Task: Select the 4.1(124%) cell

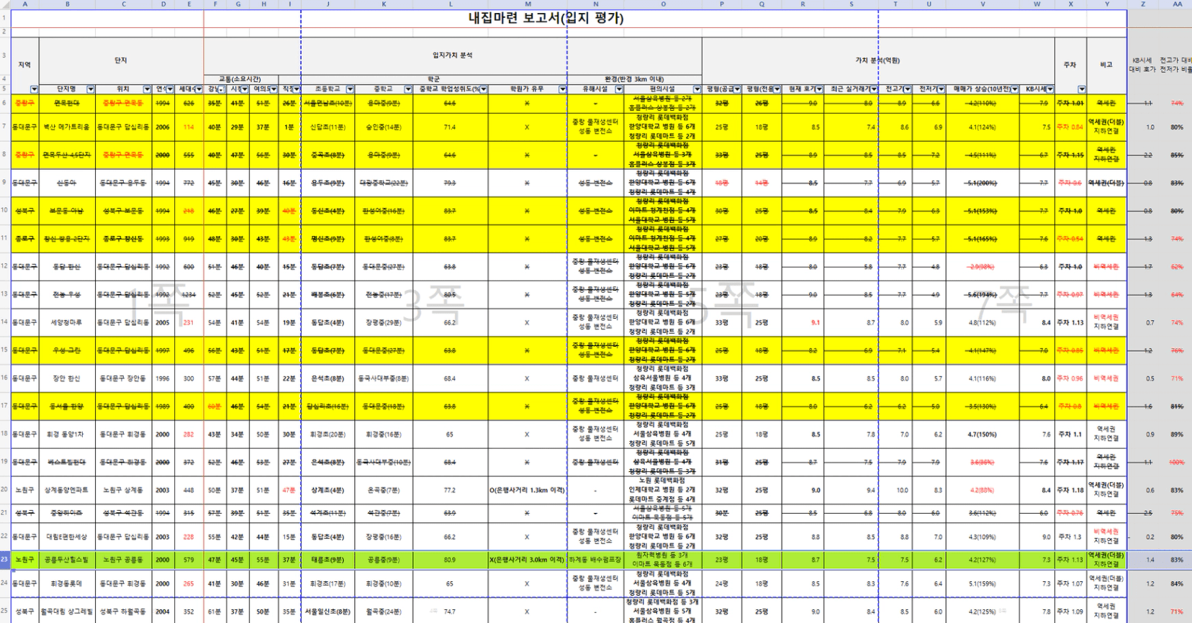Action: pos(983,127)
